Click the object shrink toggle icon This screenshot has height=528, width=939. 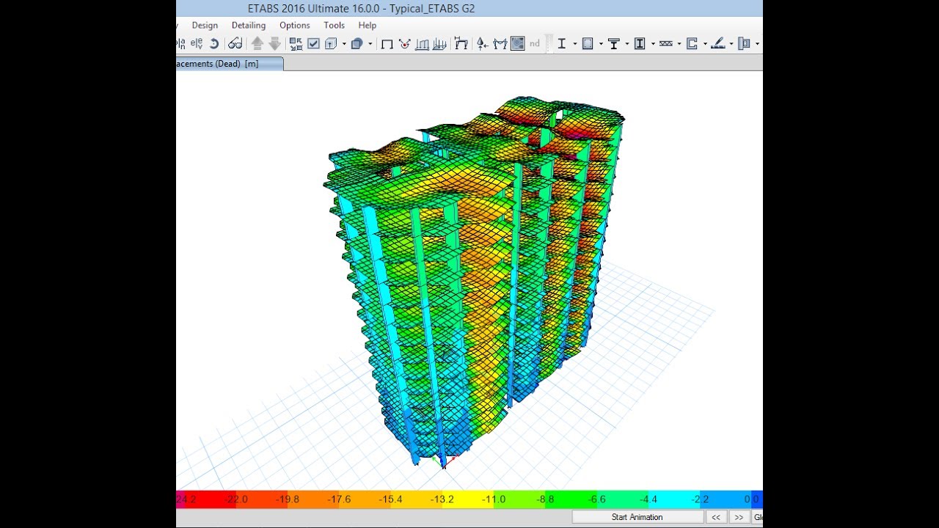tap(296, 44)
